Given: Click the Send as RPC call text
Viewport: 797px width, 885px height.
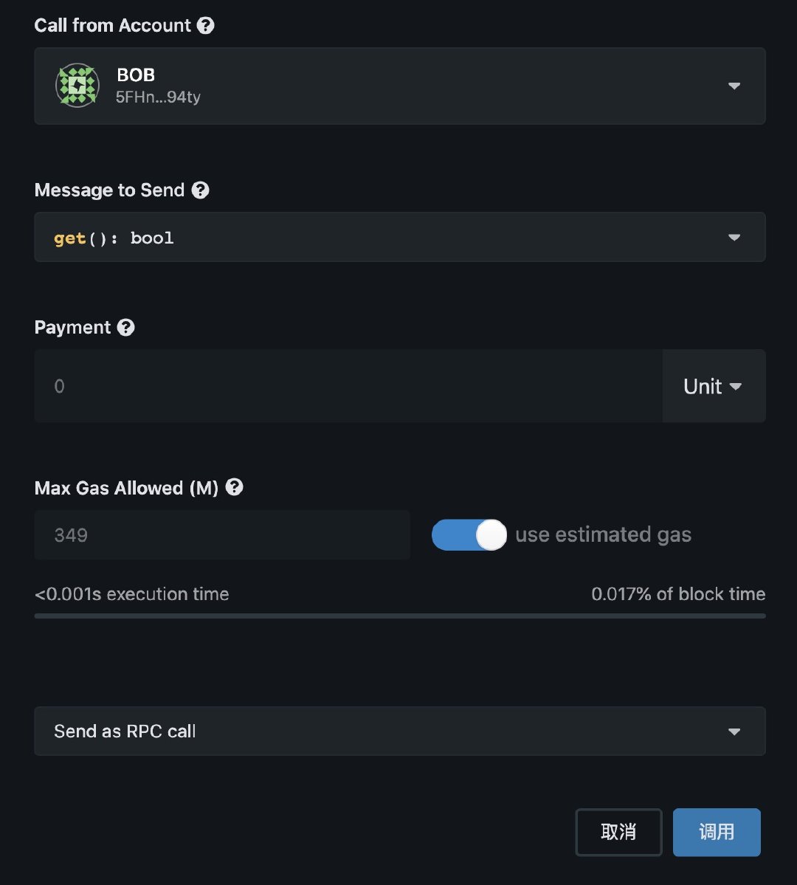Looking at the screenshot, I should pos(125,731).
